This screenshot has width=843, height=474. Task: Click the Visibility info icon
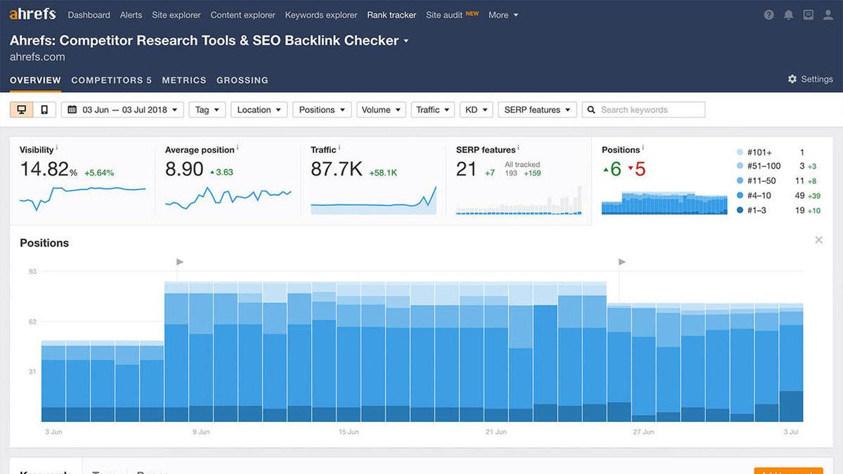[x=57, y=148]
